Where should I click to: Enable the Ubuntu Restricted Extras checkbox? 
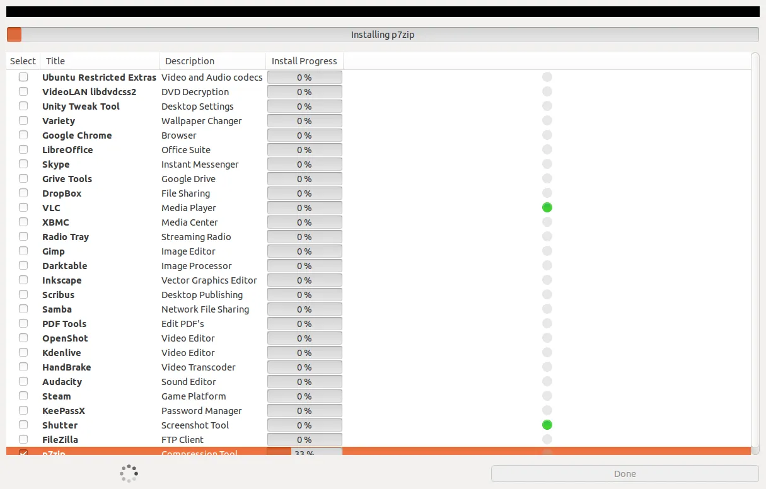click(x=23, y=77)
